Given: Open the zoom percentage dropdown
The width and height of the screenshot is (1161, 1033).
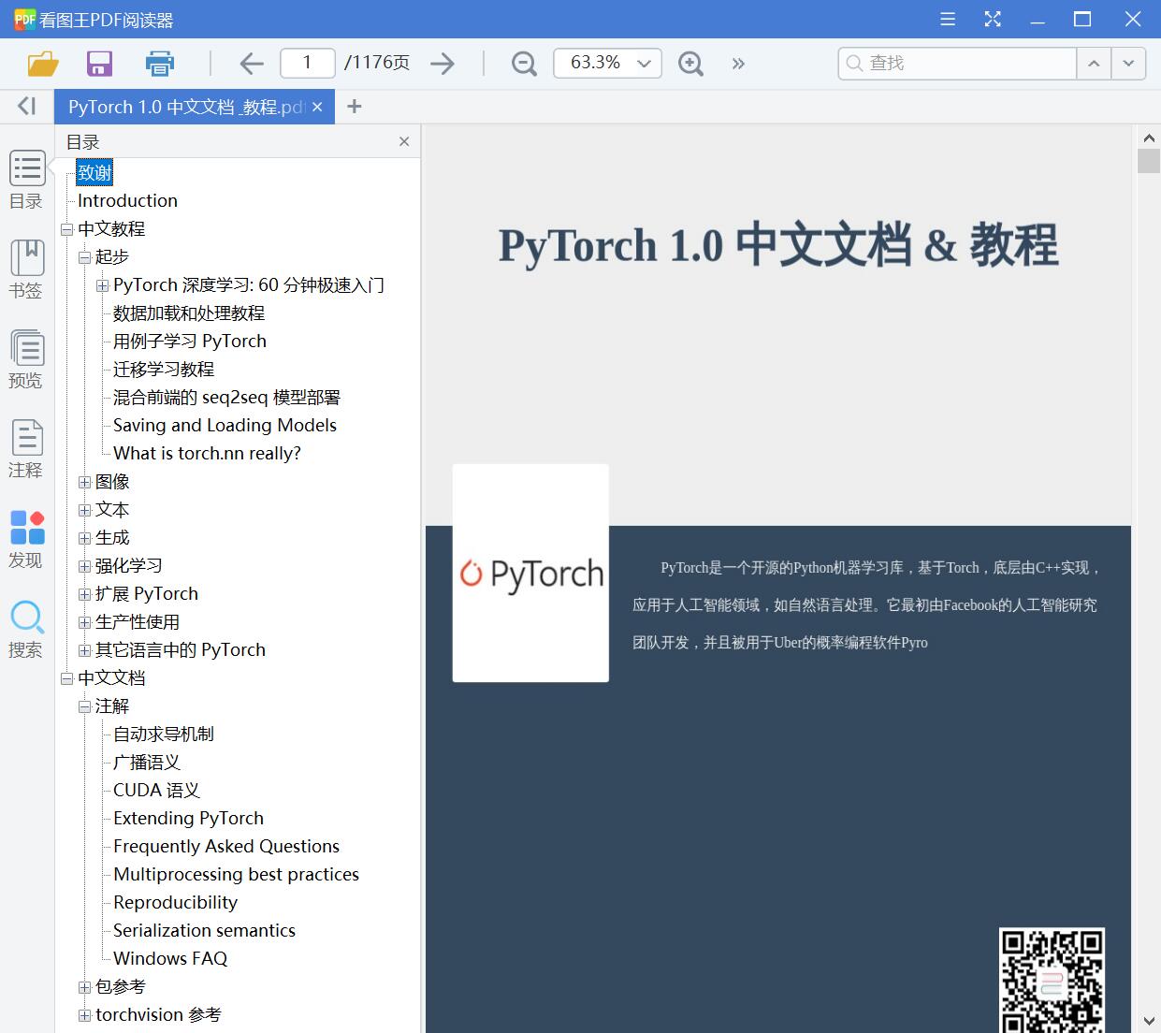Looking at the screenshot, I should tap(643, 63).
